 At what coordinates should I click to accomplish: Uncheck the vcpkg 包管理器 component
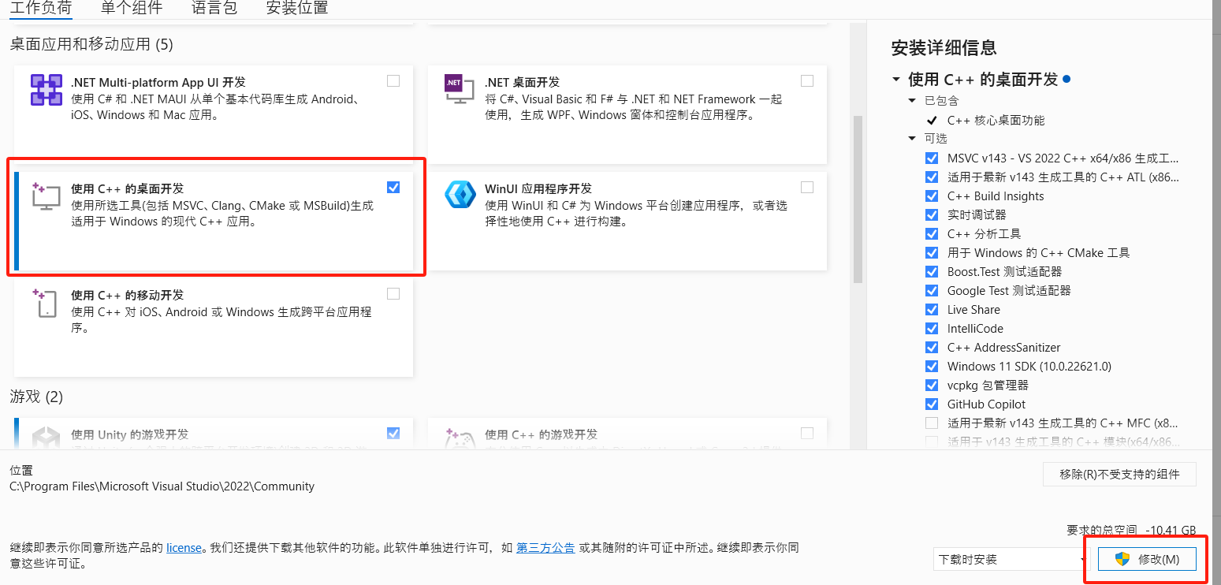click(x=932, y=385)
